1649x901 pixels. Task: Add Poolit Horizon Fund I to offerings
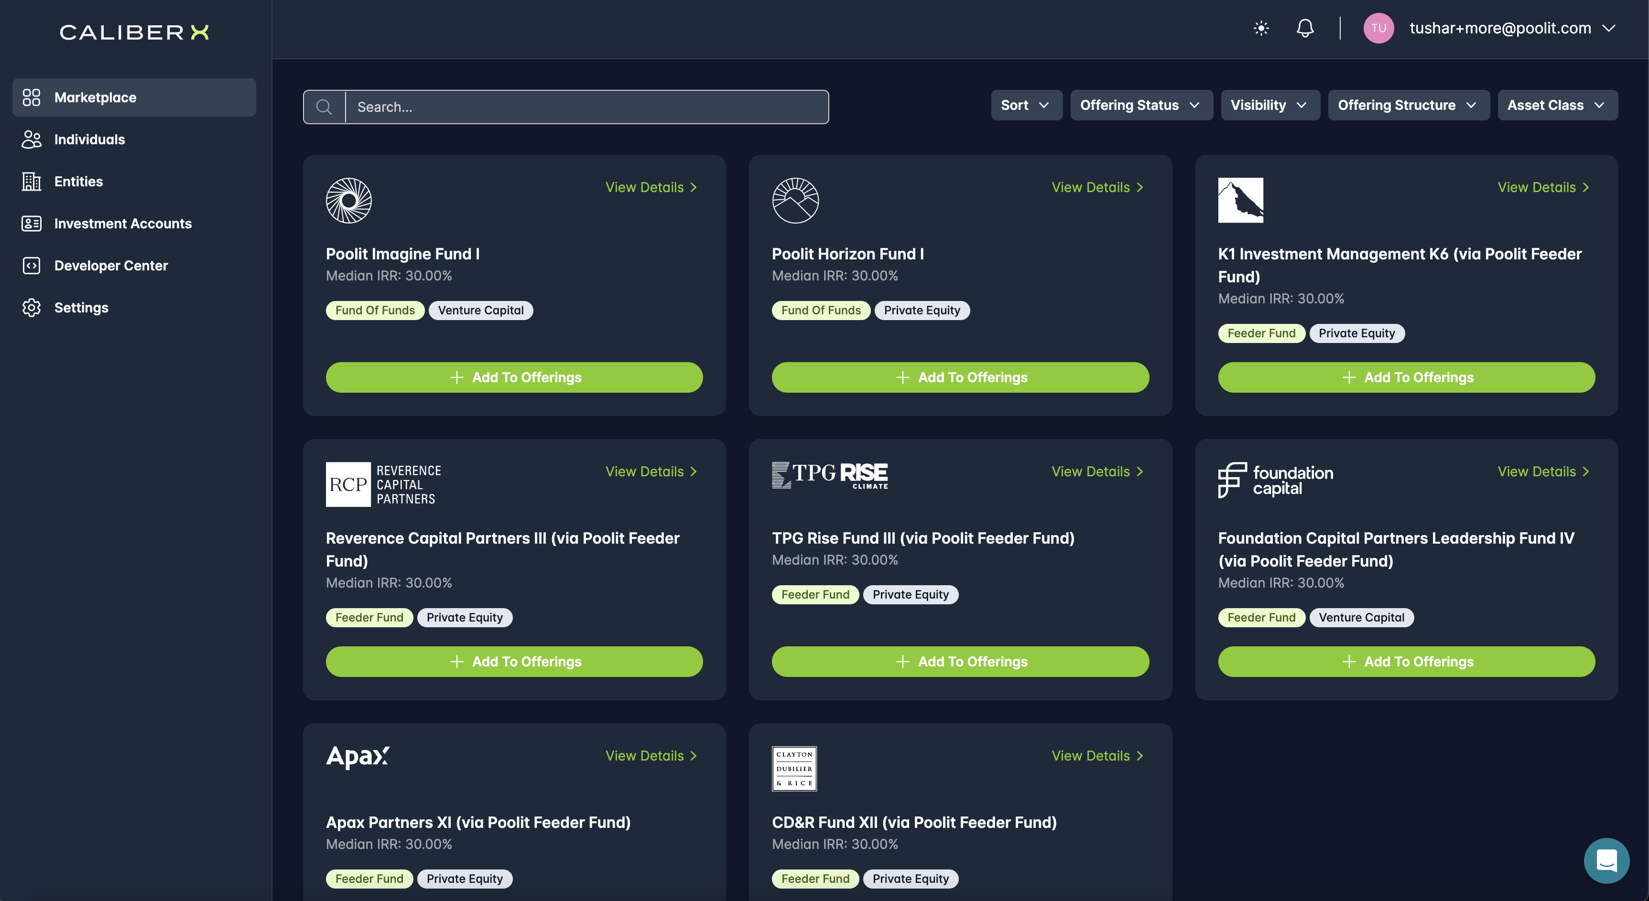point(960,377)
